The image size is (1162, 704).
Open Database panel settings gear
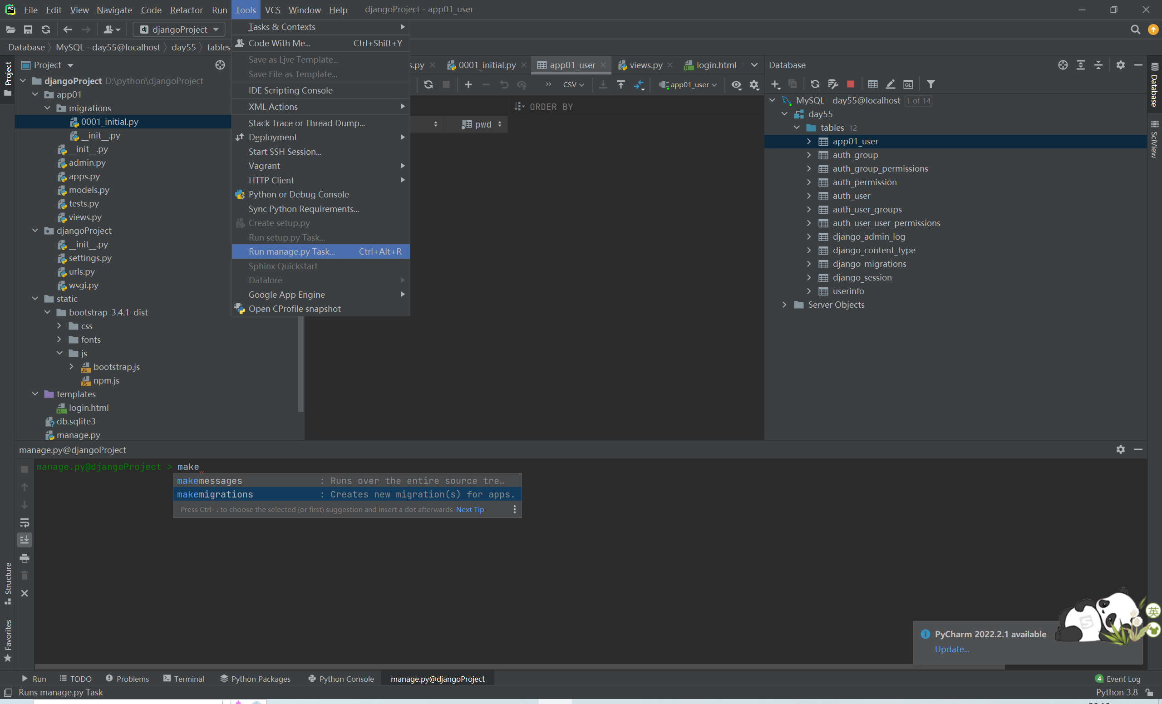[1120, 65]
